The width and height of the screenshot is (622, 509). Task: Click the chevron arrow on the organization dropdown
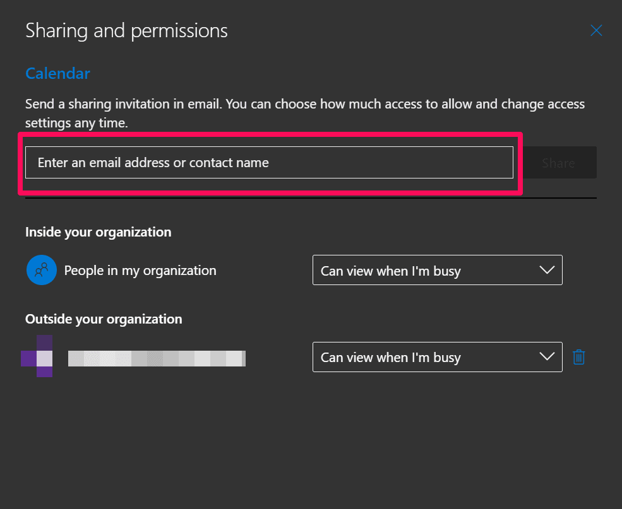pyautogui.click(x=546, y=270)
